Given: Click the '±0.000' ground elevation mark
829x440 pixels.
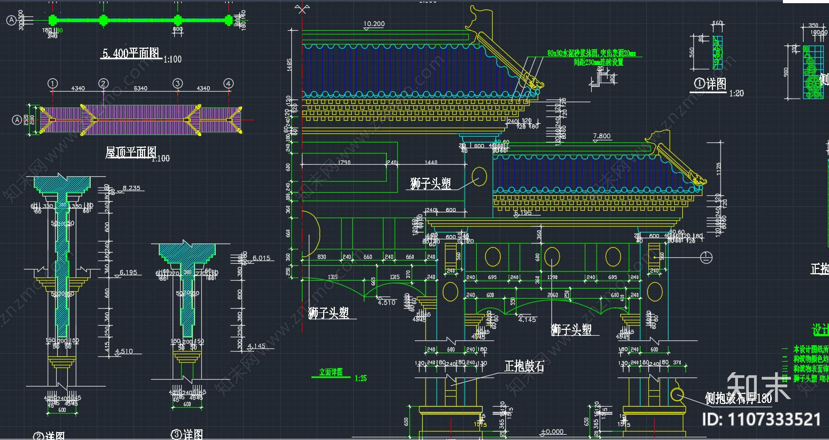Looking at the screenshot, I should click(x=552, y=432).
